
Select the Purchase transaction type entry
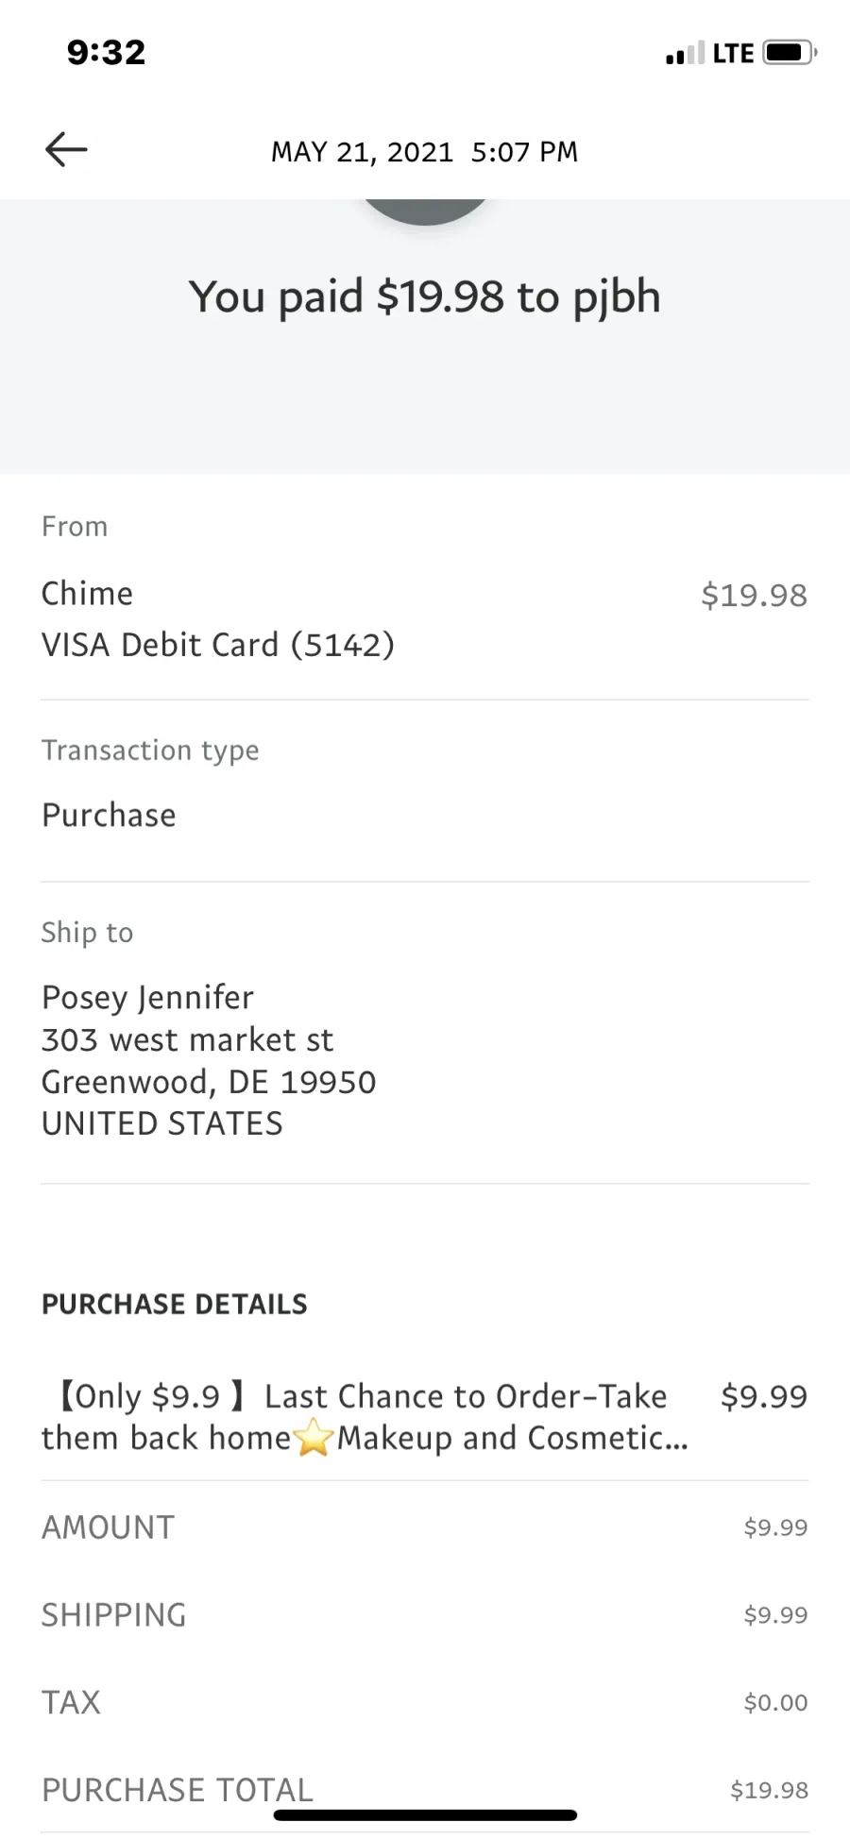109,815
